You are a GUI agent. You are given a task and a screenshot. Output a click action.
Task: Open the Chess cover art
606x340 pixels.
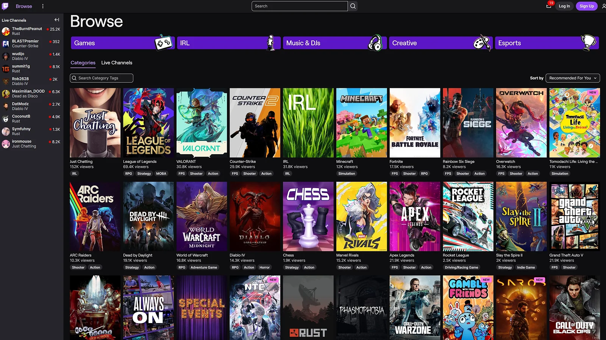[308, 216]
